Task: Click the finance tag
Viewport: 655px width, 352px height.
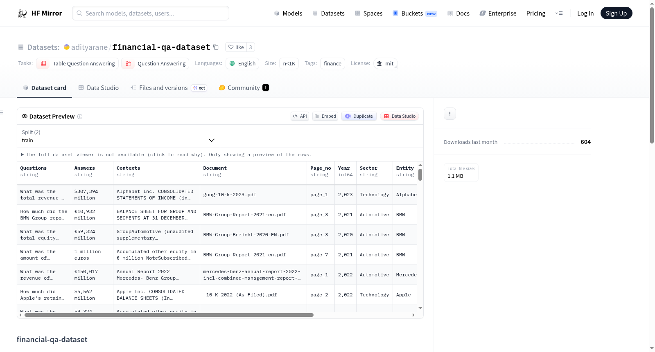Action: [x=332, y=63]
